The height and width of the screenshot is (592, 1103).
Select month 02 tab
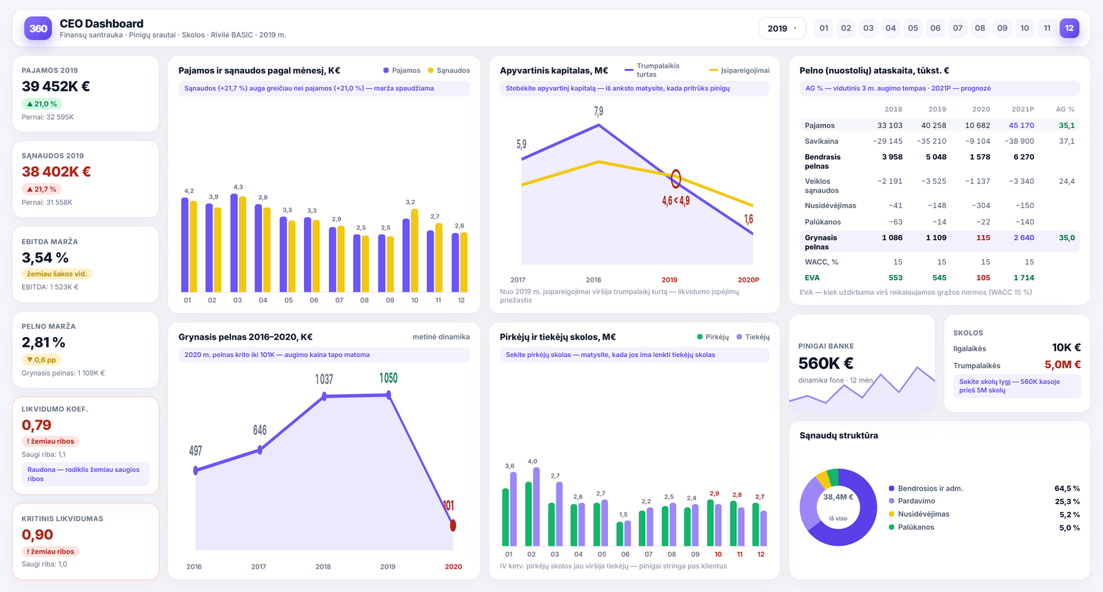click(846, 28)
